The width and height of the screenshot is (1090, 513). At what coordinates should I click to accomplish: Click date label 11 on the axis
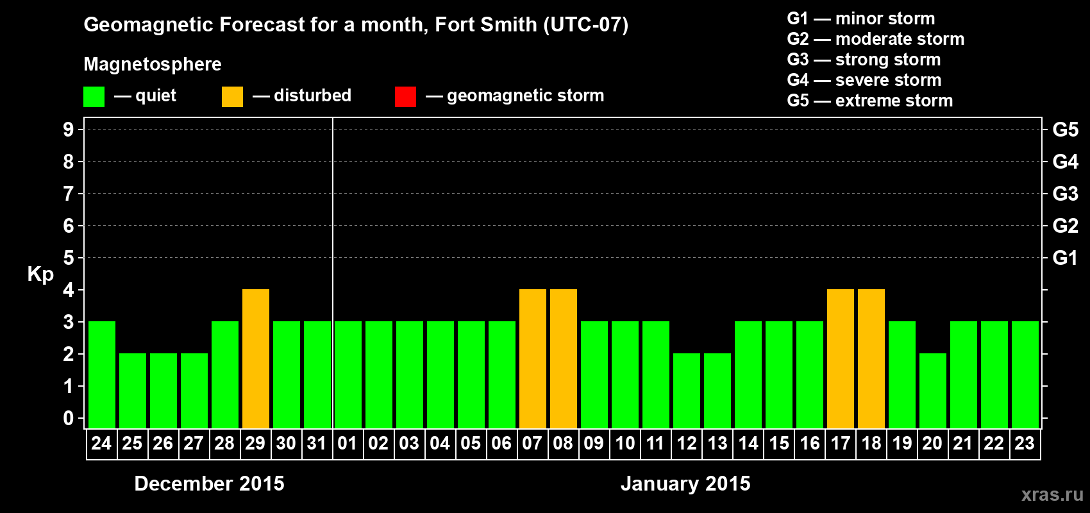[655, 444]
